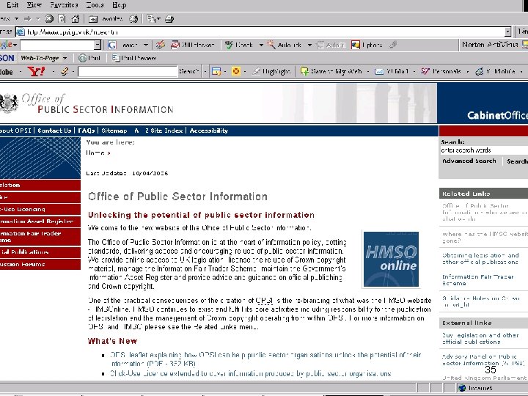Open the Click-Use Licence extended news link
The image size is (528, 396).
coord(251,373)
